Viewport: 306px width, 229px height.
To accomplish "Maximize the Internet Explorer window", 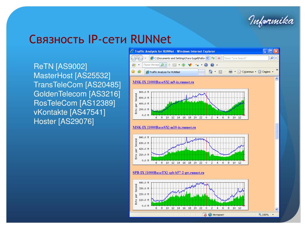I will [x=271, y=51].
